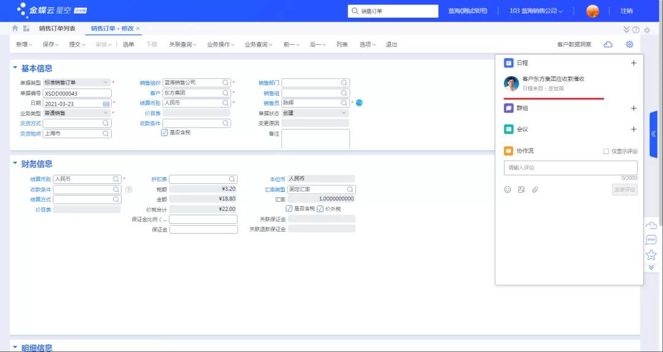Open the calendar picker in the 日期 field
Image resolution: width=663 pixels, height=352 pixels.
[106, 104]
